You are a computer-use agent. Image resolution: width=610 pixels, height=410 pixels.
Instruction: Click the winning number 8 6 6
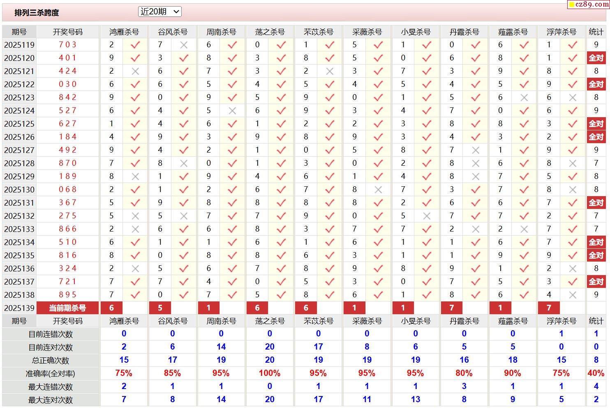(x=67, y=229)
